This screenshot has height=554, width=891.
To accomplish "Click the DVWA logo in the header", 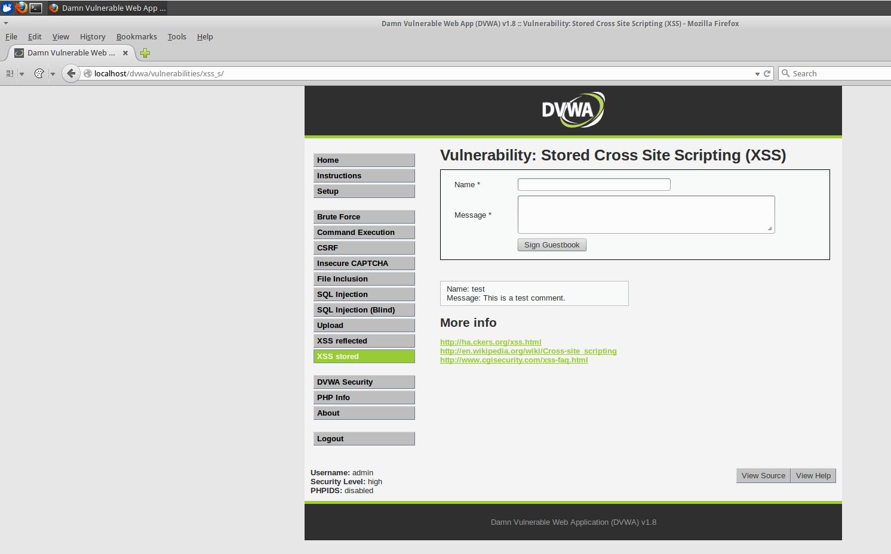I will coord(573,110).
